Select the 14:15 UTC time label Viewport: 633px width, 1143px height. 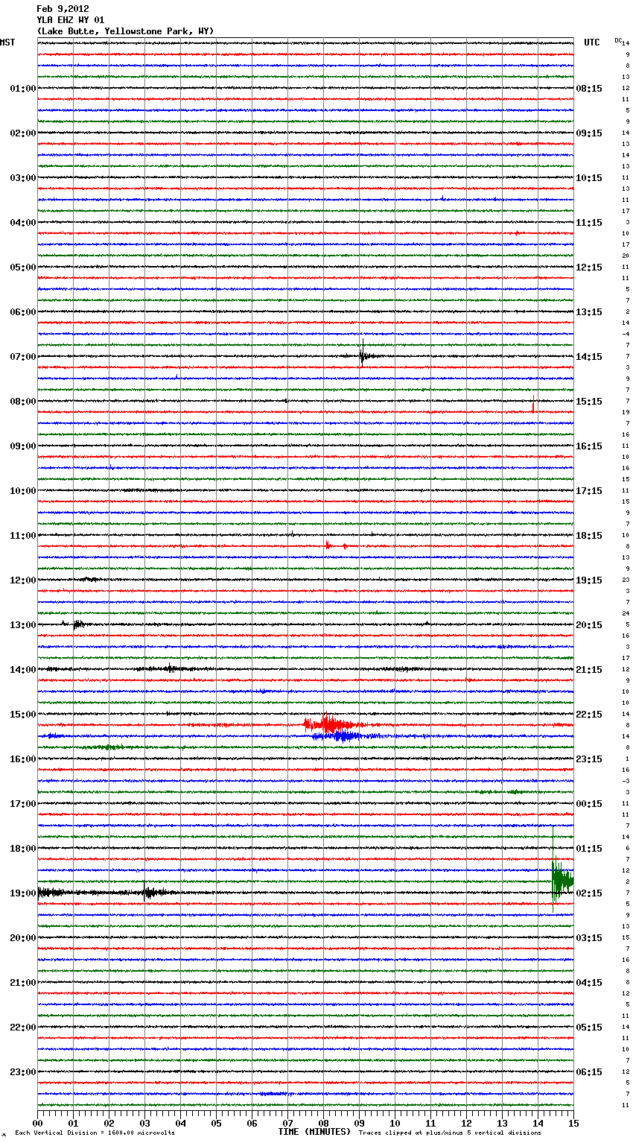click(x=589, y=357)
